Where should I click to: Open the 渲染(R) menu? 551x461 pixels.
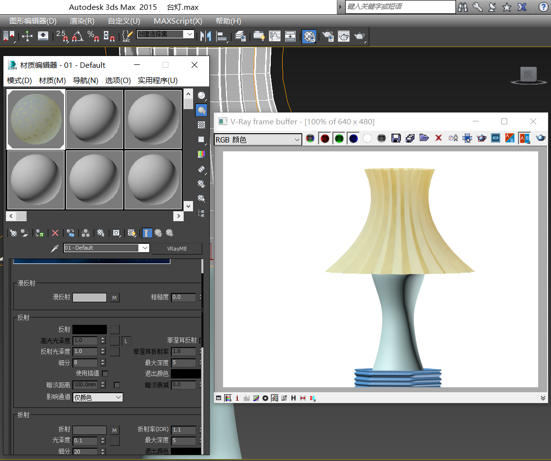pyautogui.click(x=82, y=21)
